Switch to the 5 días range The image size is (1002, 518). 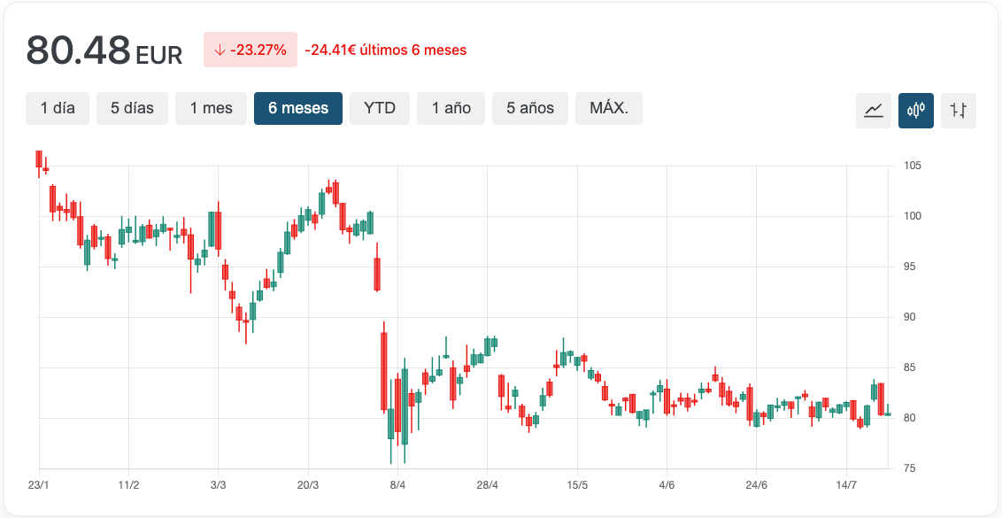point(132,108)
